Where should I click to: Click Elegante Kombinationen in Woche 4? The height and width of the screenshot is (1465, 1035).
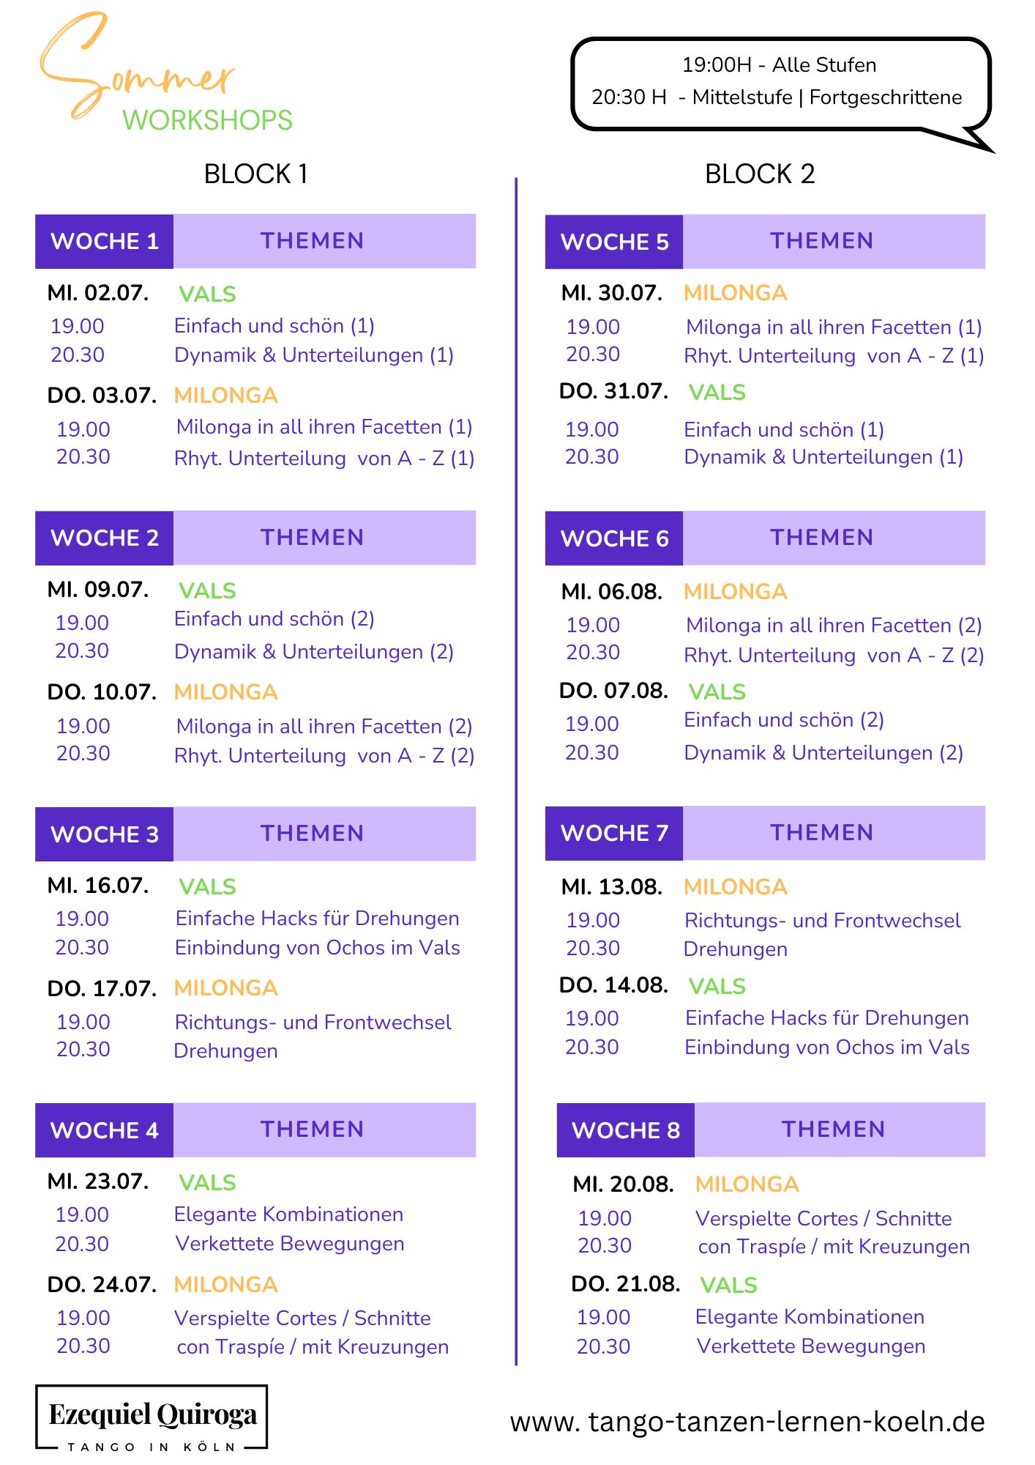(289, 1214)
